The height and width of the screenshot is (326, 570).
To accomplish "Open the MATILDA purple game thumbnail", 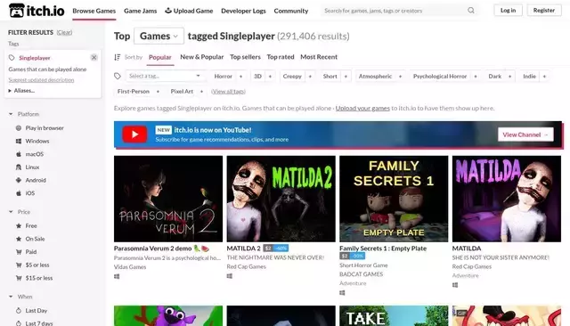I will pos(507,199).
